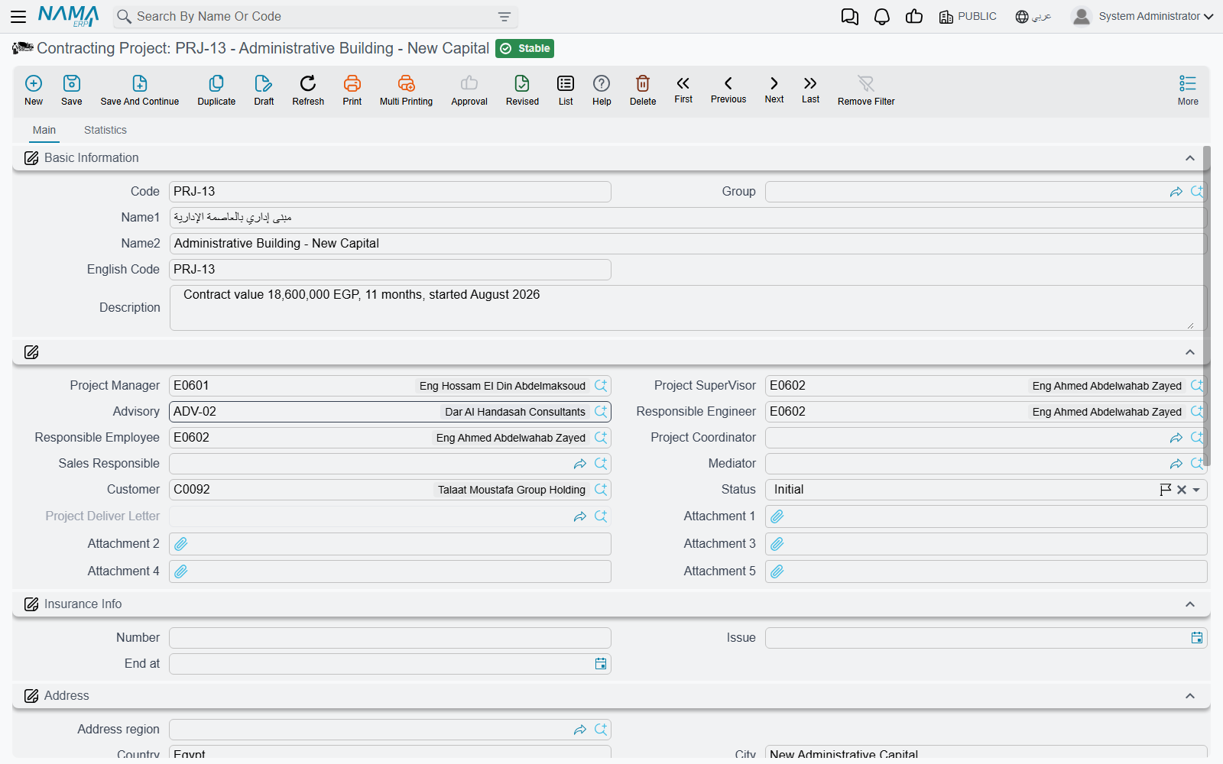Click Save And Continue
The width and height of the screenshot is (1223, 764).
coord(140,90)
